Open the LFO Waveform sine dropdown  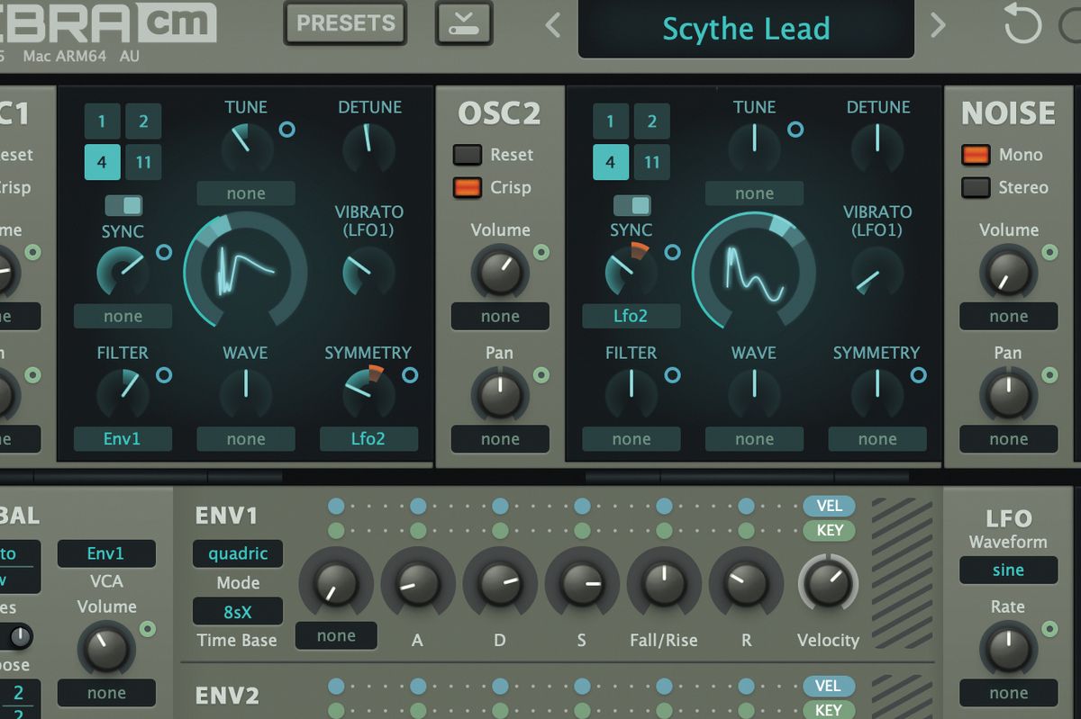pyautogui.click(x=1008, y=570)
